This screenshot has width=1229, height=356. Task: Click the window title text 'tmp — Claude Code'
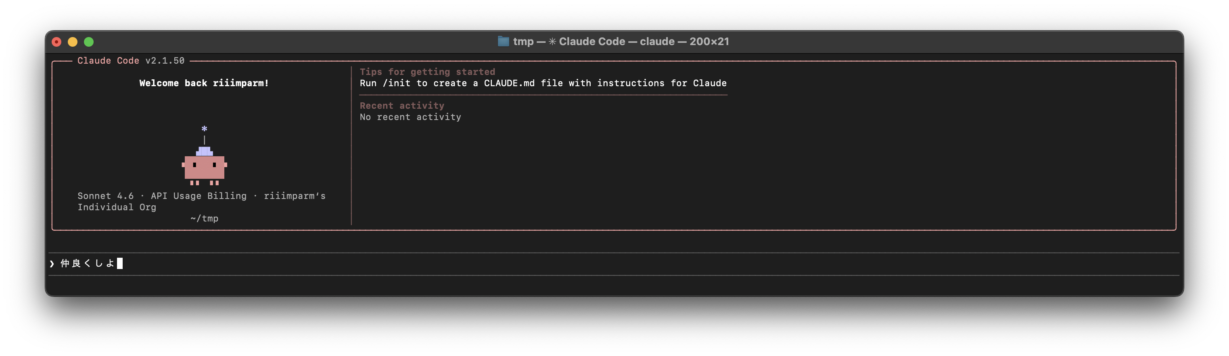[x=620, y=42]
